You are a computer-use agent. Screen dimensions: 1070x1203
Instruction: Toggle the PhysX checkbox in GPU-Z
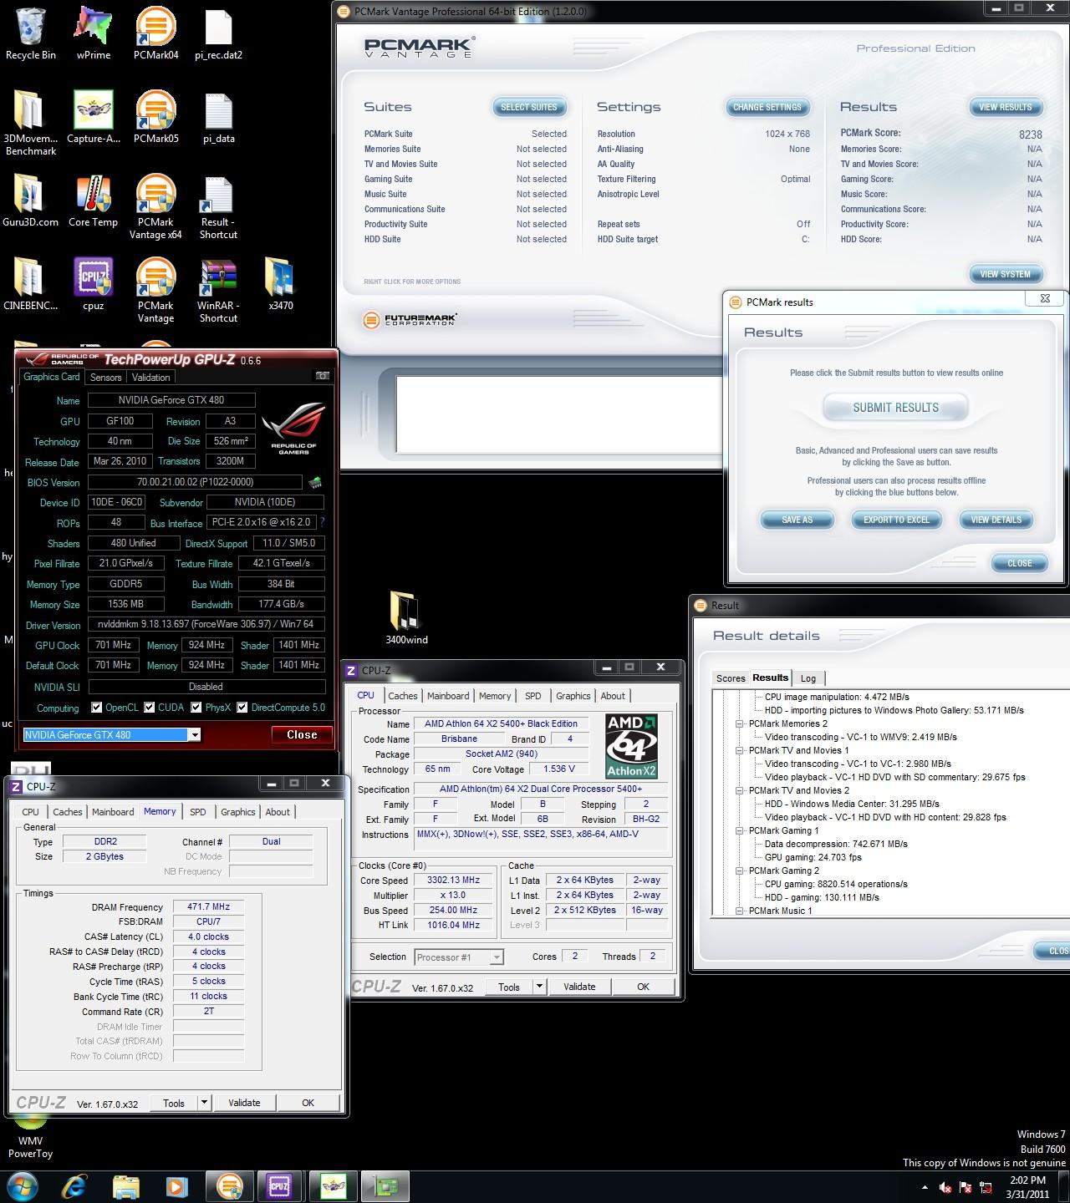pos(196,708)
